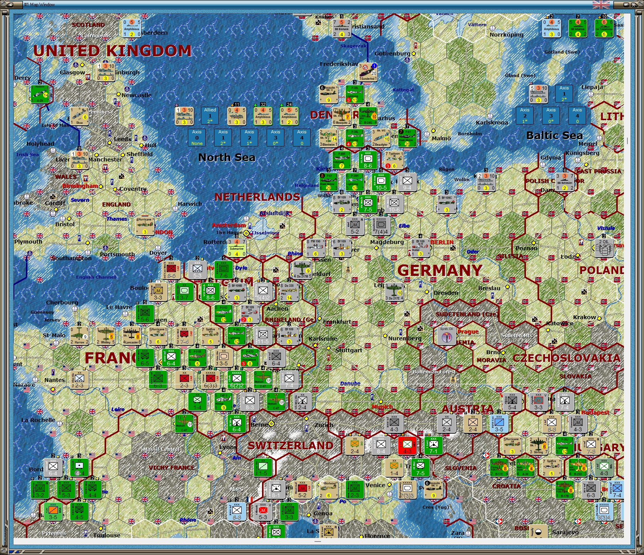Select the XII Arm 10-5 armored corps
The image size is (644, 555).
(x=381, y=182)
